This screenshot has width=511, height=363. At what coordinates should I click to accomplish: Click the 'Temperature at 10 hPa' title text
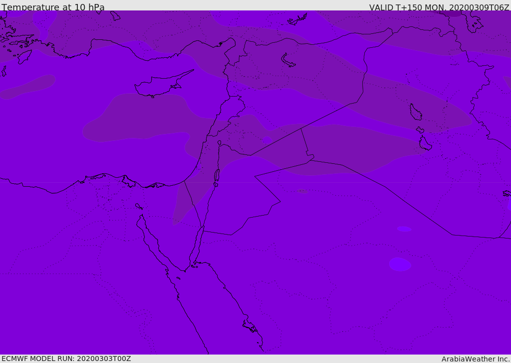tap(53, 7)
